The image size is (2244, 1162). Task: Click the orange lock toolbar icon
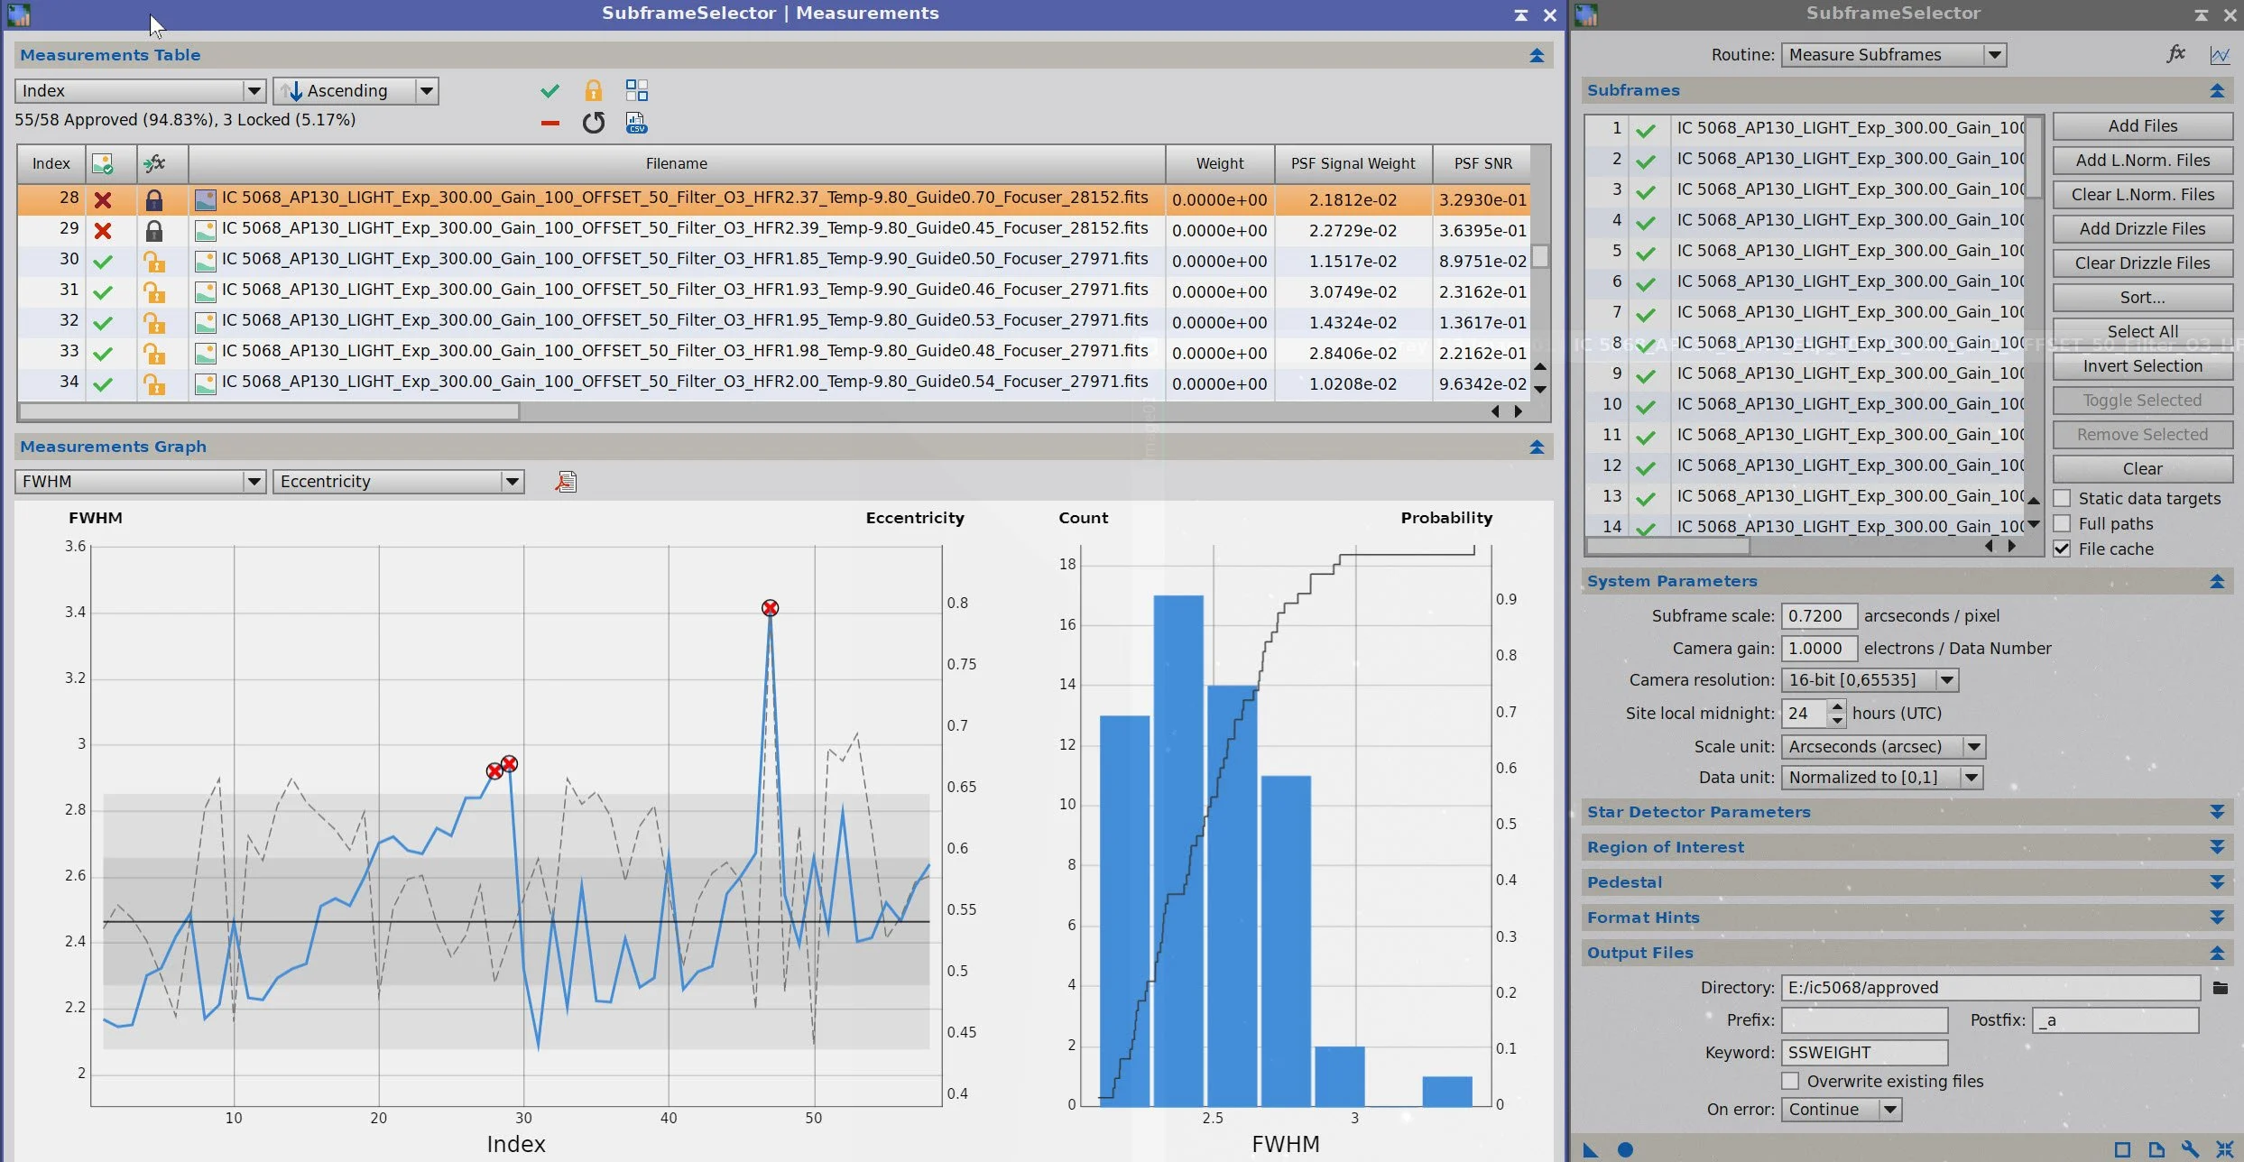[593, 90]
